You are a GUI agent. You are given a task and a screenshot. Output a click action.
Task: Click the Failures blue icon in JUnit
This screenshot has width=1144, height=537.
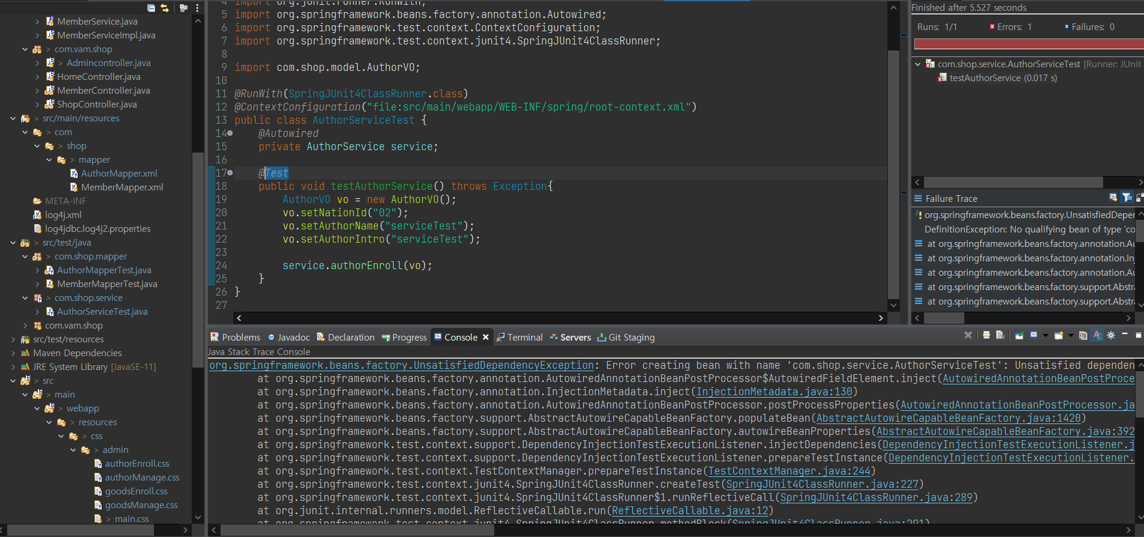(x=1066, y=26)
